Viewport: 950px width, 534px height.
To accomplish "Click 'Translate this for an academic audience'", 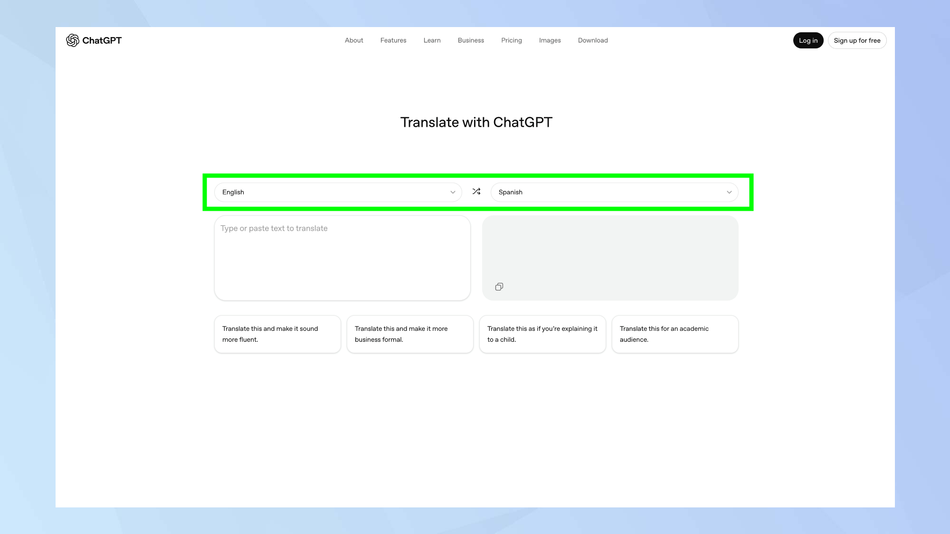I will (675, 334).
